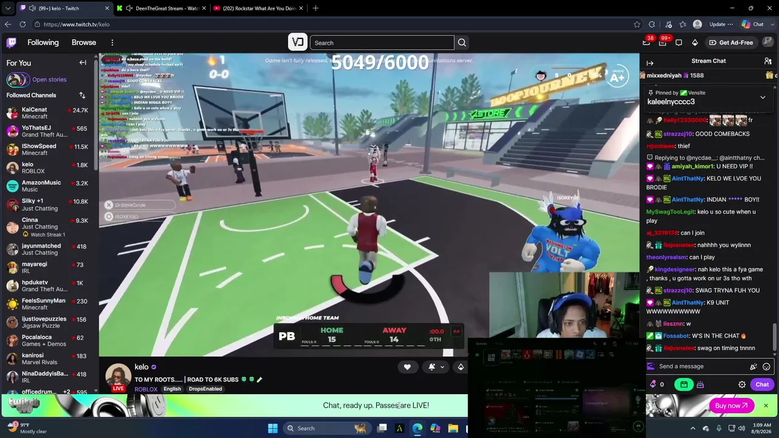Screen dimensions: 779x438
Task: Open the weather widget showing 91°F
Action: pos(26,428)
